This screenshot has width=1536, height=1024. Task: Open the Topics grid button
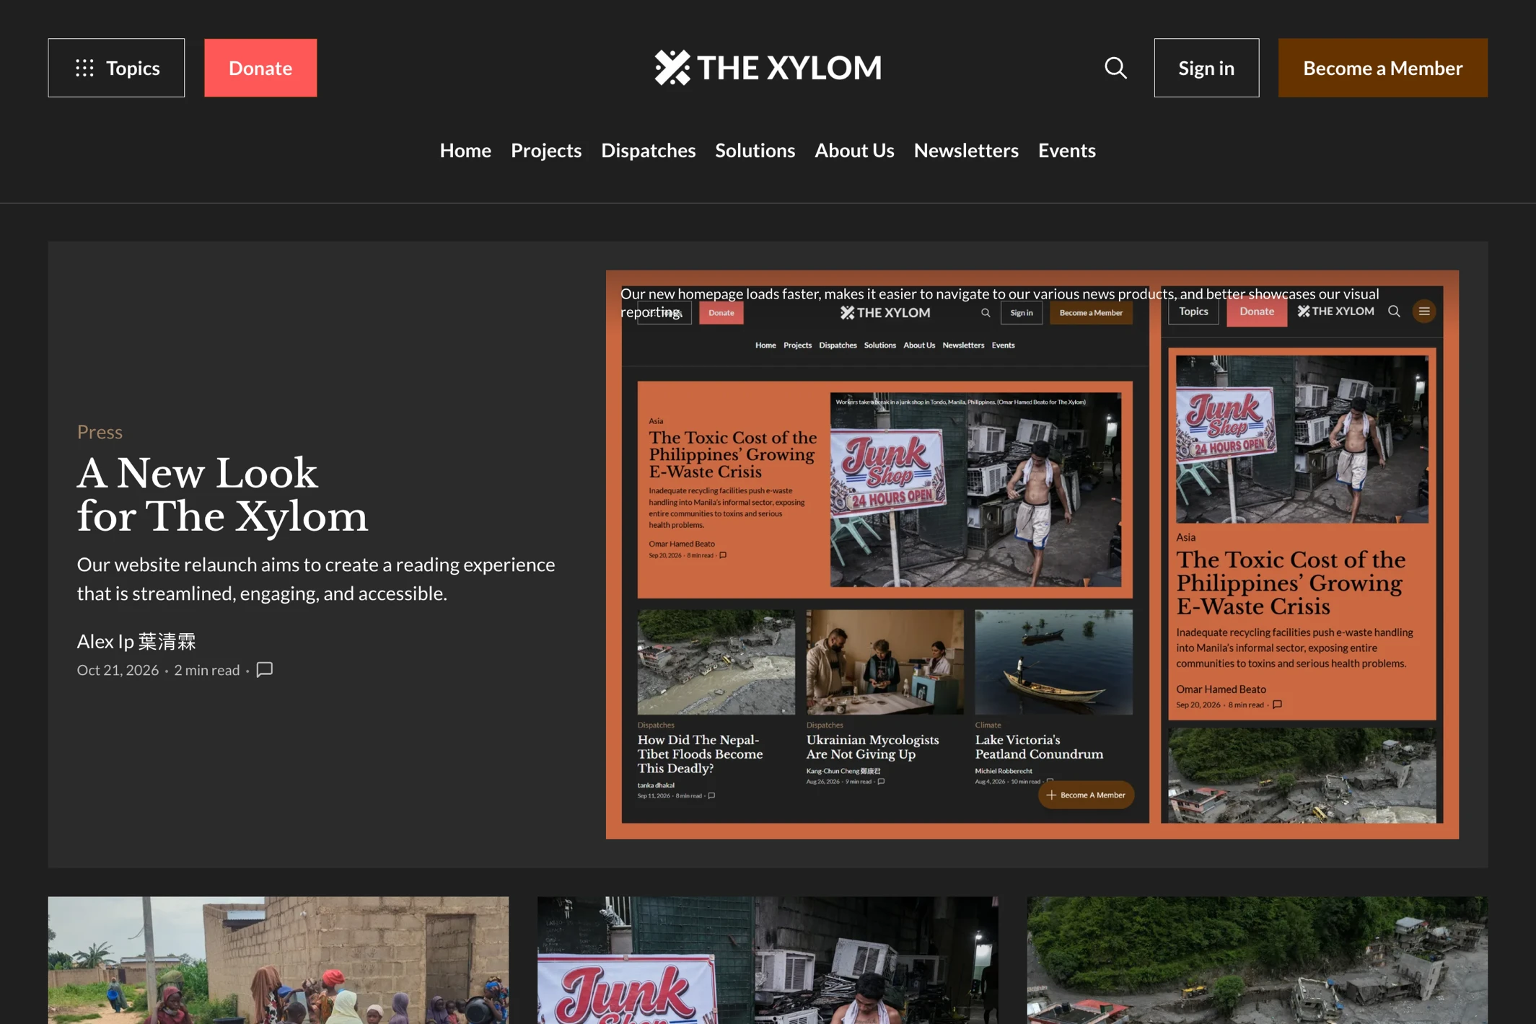click(x=116, y=68)
